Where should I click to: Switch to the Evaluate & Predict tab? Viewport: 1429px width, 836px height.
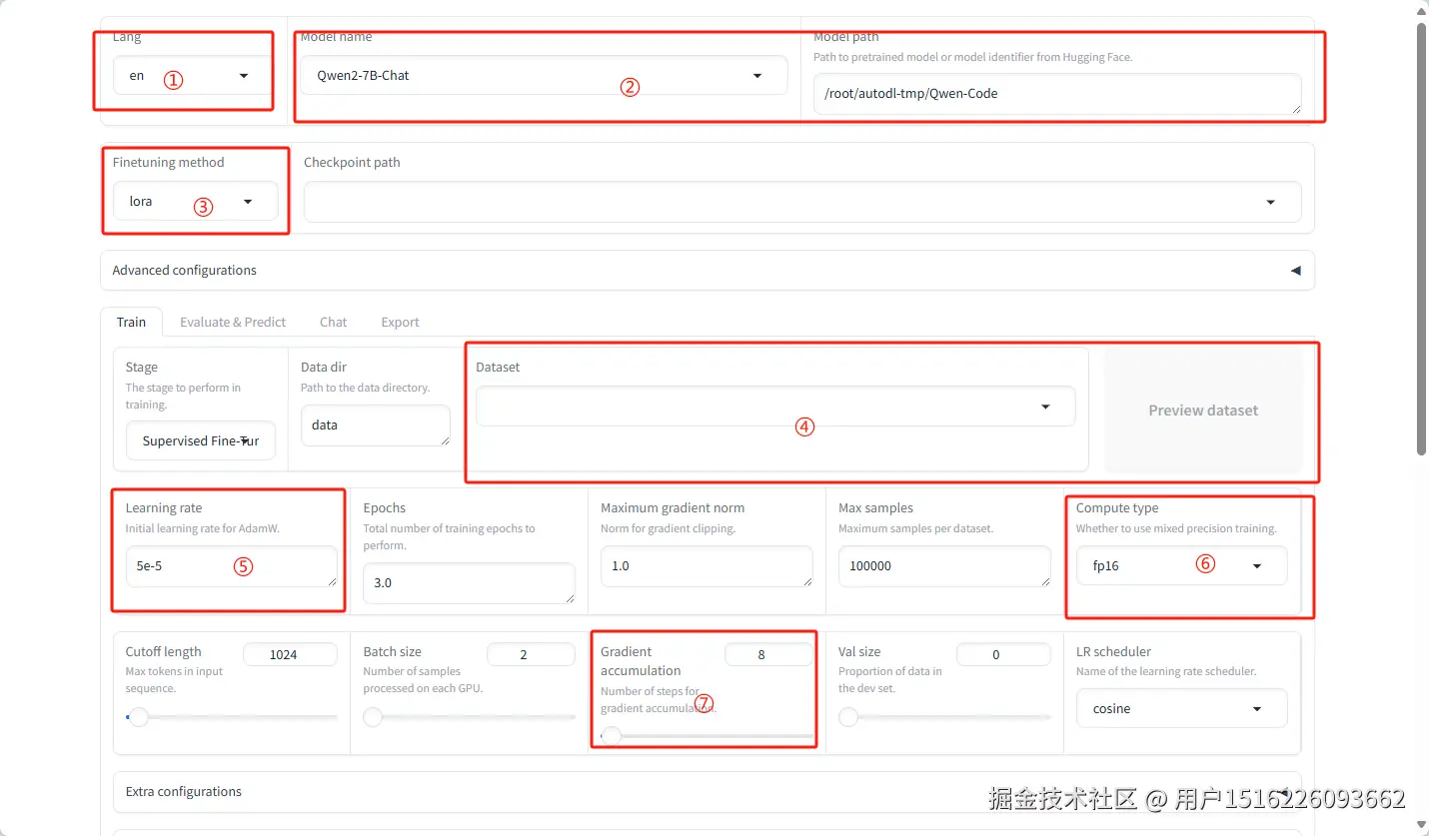point(233,322)
